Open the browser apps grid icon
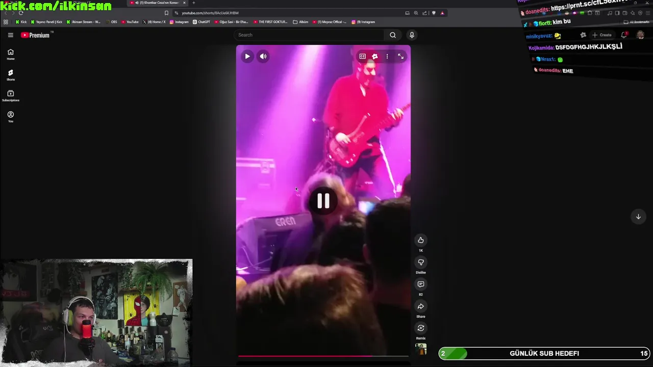This screenshot has width=653, height=367. [6, 22]
